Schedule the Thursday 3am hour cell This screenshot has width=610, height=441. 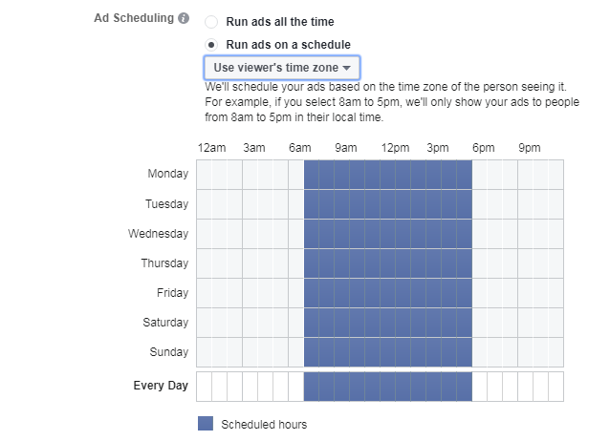tap(250, 262)
